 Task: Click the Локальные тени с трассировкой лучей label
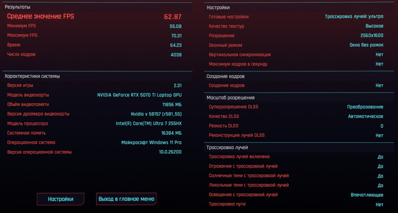249,185
